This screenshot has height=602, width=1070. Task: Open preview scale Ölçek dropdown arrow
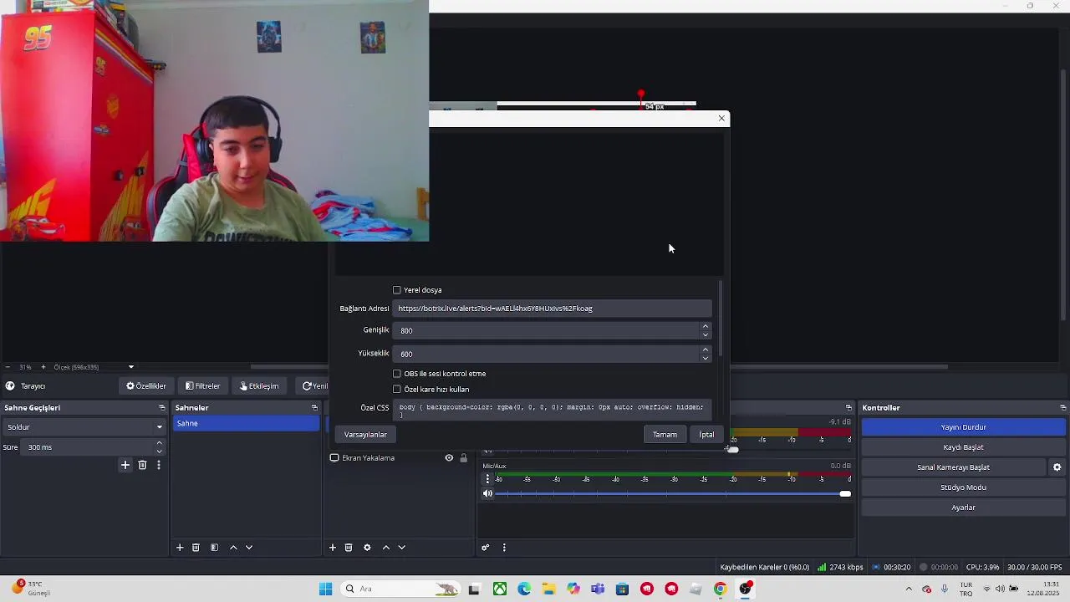pos(131,367)
